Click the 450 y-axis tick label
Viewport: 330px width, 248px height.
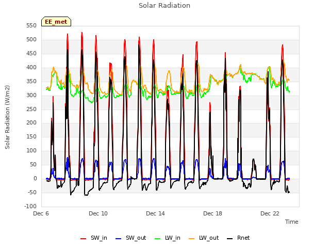pos(31,54)
